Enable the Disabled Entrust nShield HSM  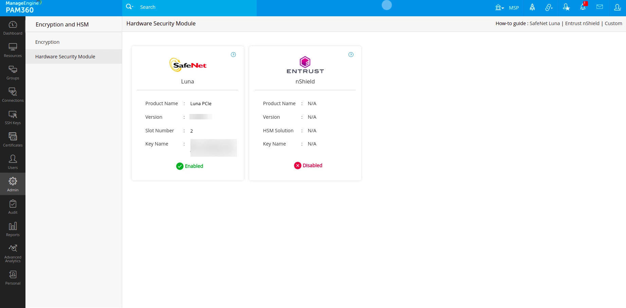308,166
